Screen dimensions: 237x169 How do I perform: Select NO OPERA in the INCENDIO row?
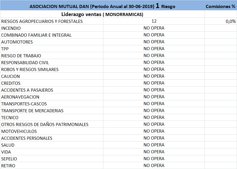pyautogui.click(x=154, y=28)
